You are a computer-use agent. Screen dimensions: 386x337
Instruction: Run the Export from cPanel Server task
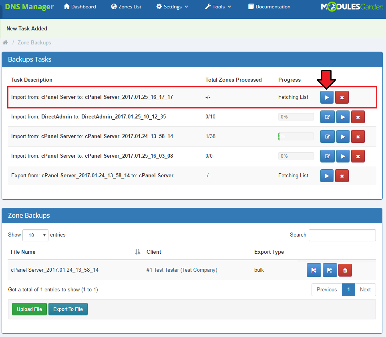[327, 176]
